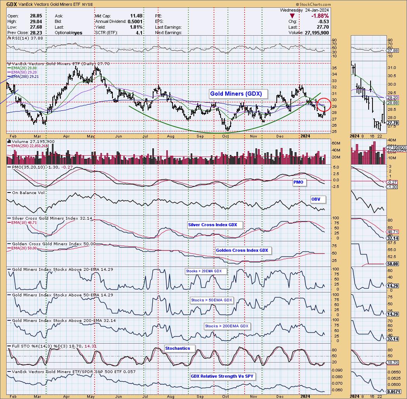The height and width of the screenshot is (399, 407).
Task: Click the 0.0571 relative strength tag
Action: click(x=393, y=392)
